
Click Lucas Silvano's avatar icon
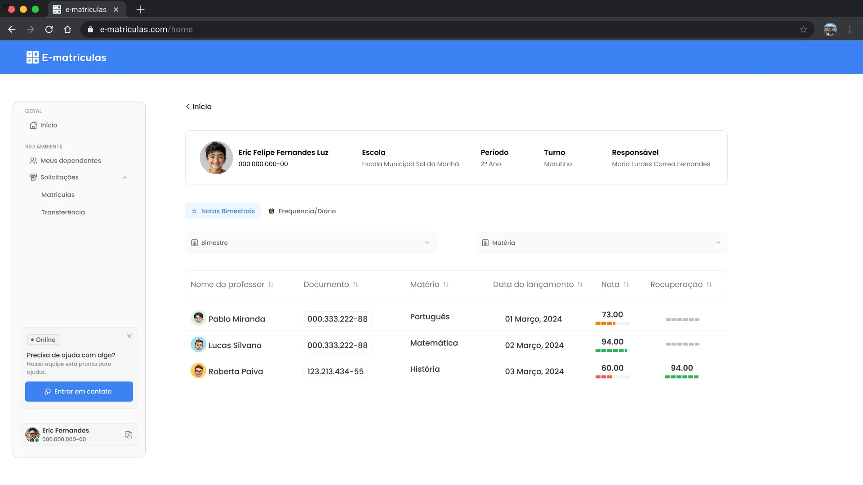click(198, 345)
